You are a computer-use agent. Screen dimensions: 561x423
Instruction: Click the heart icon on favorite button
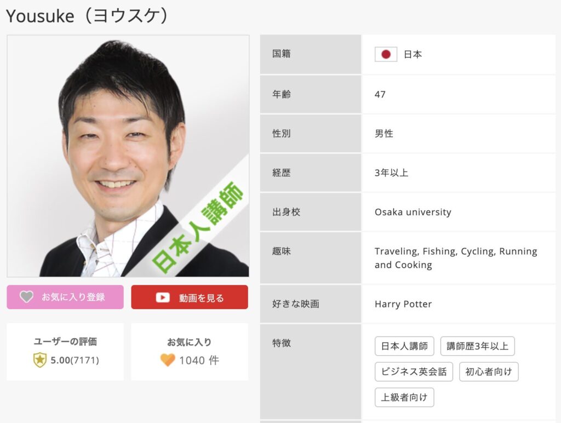click(26, 296)
